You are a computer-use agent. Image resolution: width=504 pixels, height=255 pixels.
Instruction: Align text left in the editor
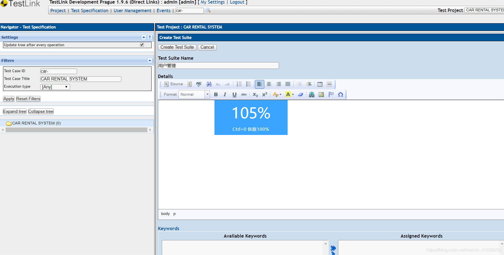(x=259, y=84)
